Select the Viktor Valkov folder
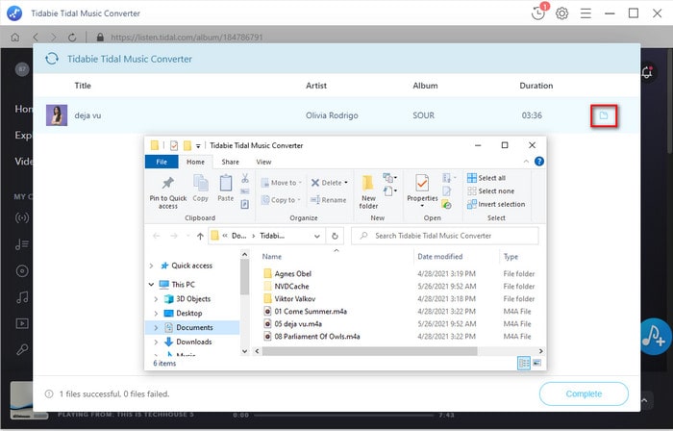Viewport: 673px width, 431px height. [x=295, y=298]
